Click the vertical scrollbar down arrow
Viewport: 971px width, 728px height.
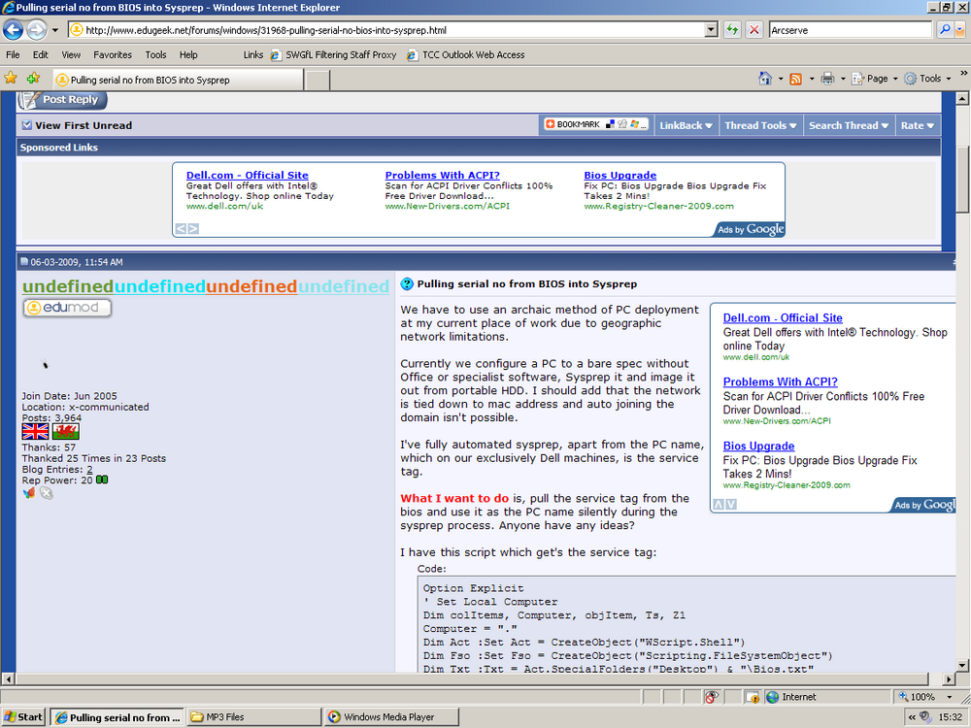[x=962, y=666]
